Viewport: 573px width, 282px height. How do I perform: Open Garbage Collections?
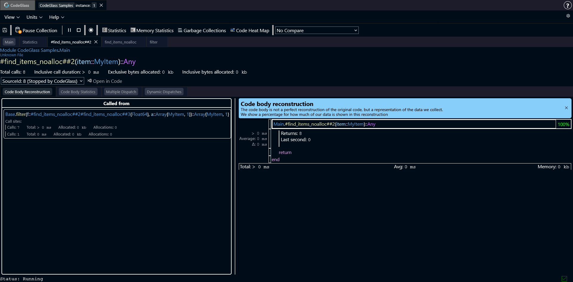[202, 30]
